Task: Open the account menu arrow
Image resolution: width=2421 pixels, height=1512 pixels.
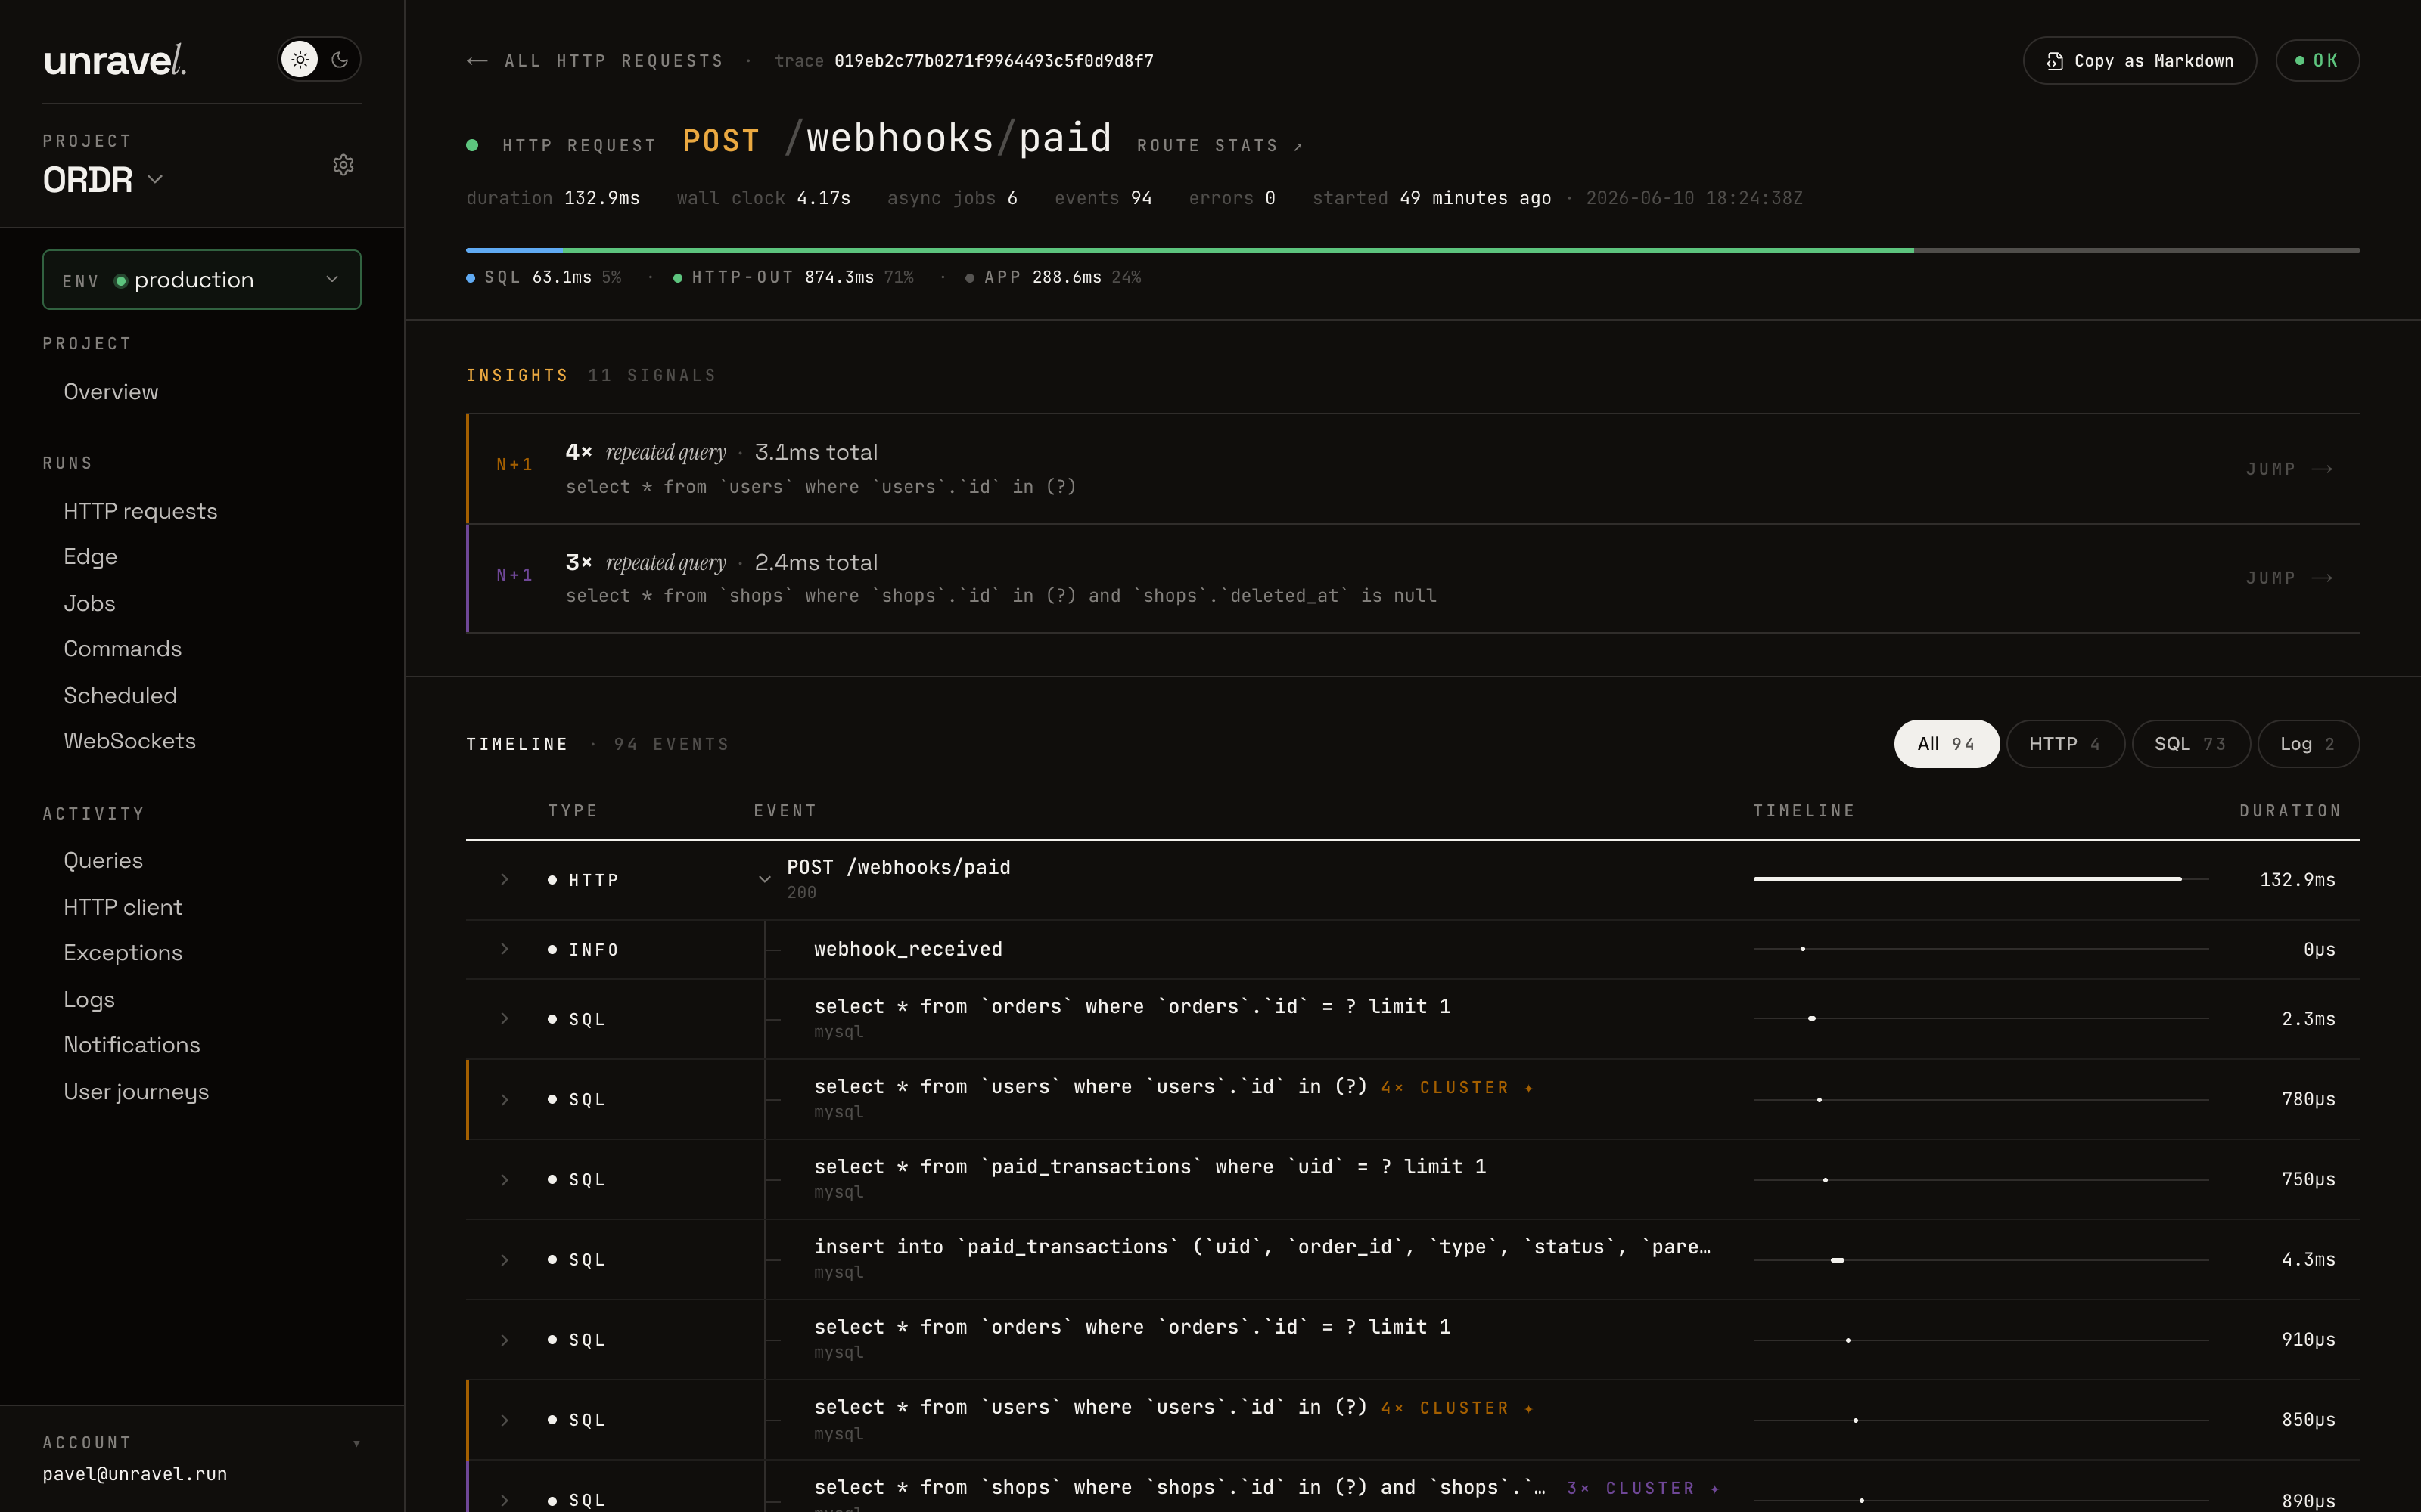Action: (357, 1443)
